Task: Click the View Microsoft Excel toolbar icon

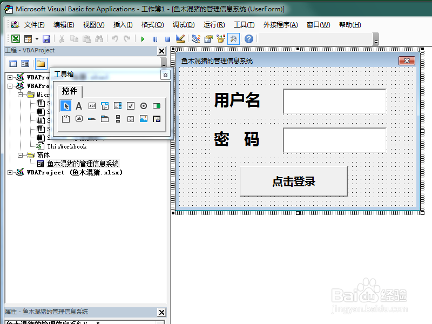Action: (16, 39)
